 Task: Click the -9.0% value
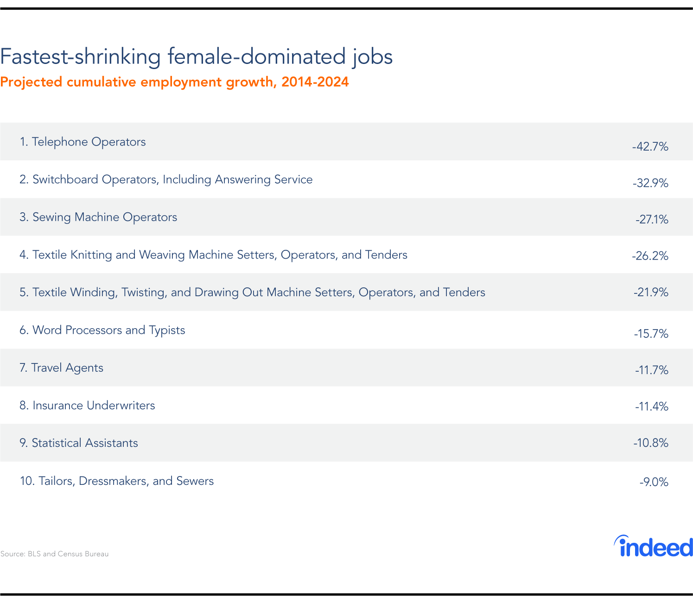[654, 483]
